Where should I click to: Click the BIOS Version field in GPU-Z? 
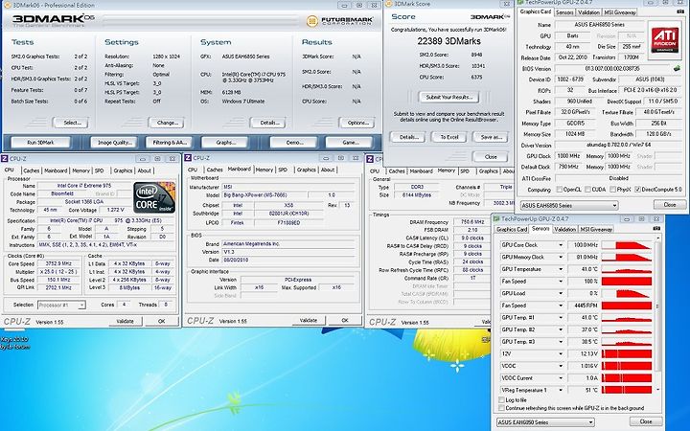pyautogui.click(x=613, y=69)
